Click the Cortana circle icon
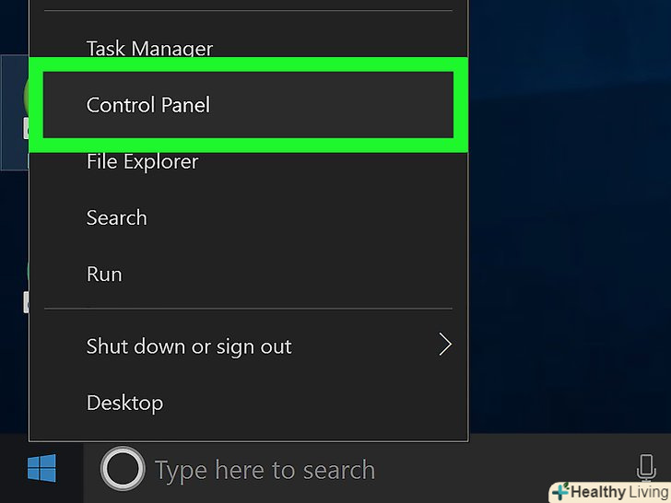 pos(123,471)
